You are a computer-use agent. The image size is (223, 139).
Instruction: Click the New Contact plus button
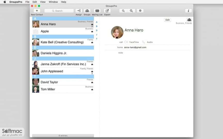pos(37,11)
